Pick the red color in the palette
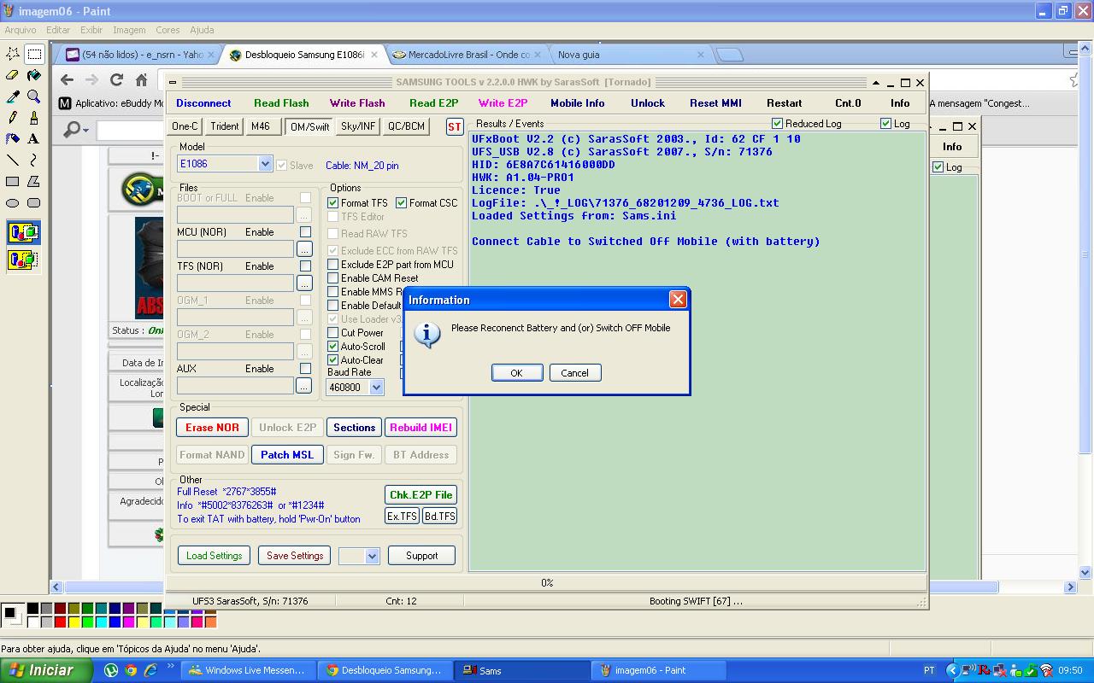Screen dimensions: 1094x683 tap(61, 622)
